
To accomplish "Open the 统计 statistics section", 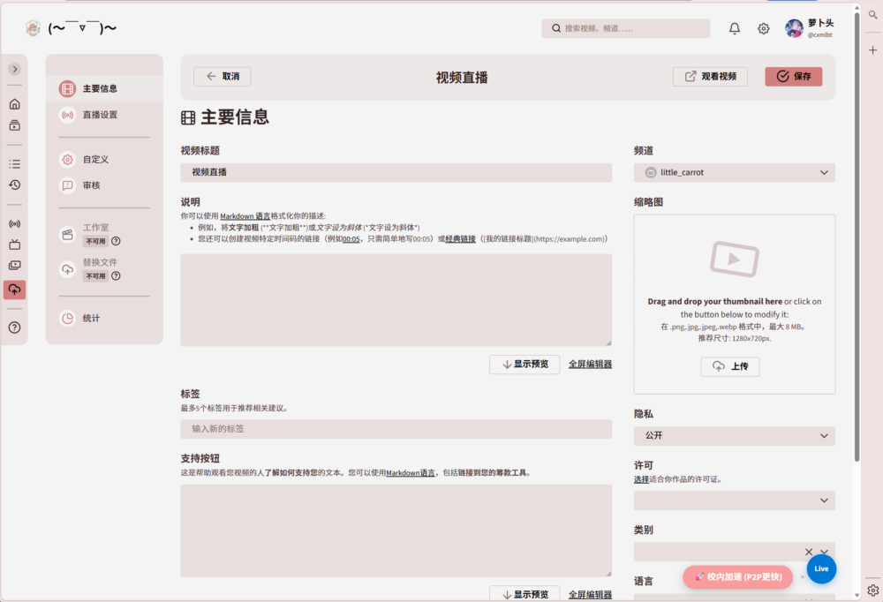I will point(91,318).
